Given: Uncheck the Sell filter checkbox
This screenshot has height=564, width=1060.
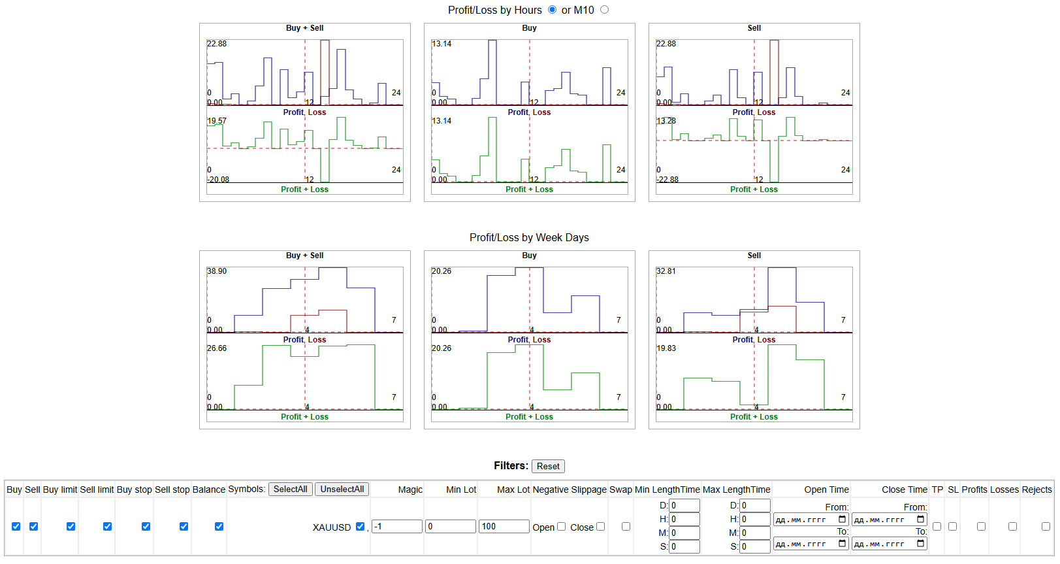Looking at the screenshot, I should click(33, 526).
